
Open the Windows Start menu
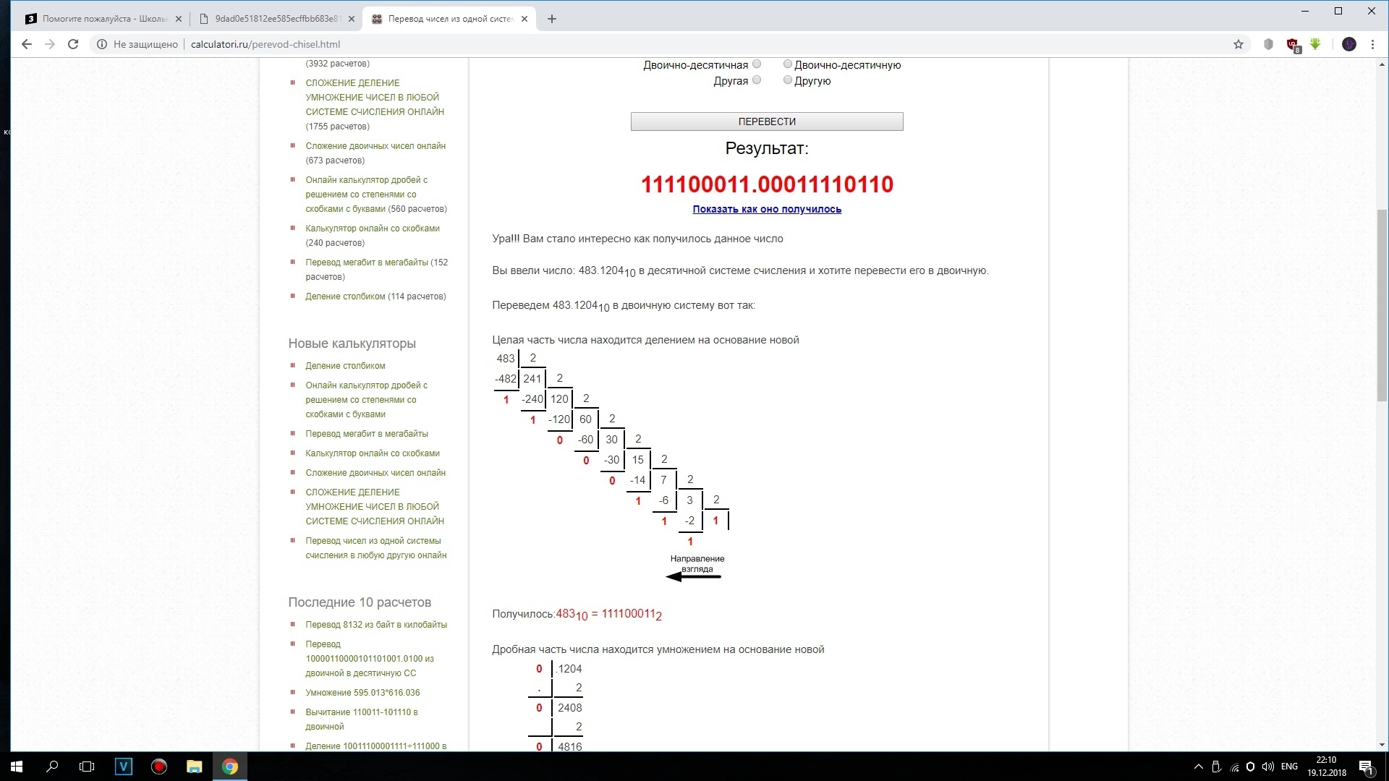pos(17,767)
